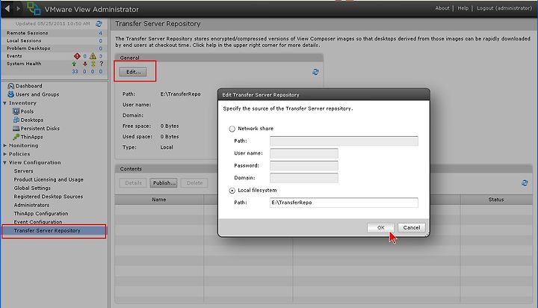
Task: Click Logout (administrator)
Action: (504, 8)
